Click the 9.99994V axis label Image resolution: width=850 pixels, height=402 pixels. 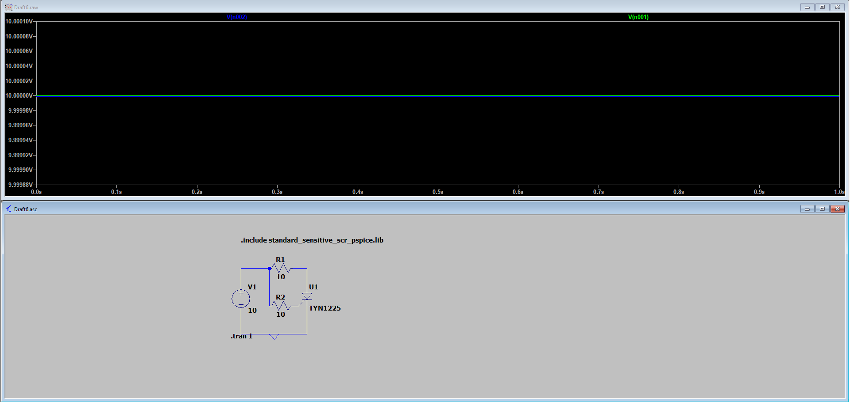pos(20,140)
